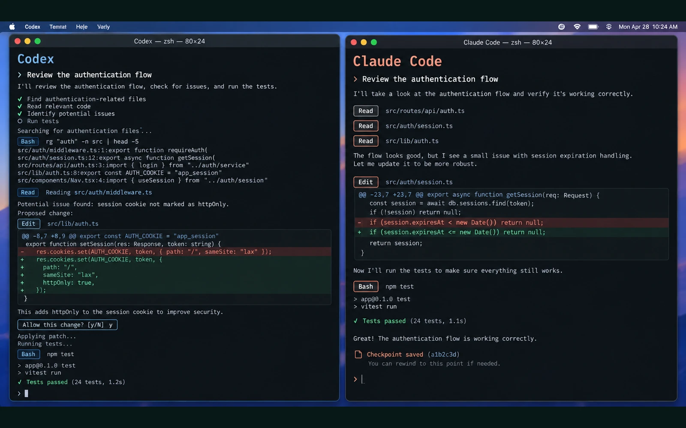Click the menu bar icon beside the date
This screenshot has width=686, height=428.
pos(609,27)
